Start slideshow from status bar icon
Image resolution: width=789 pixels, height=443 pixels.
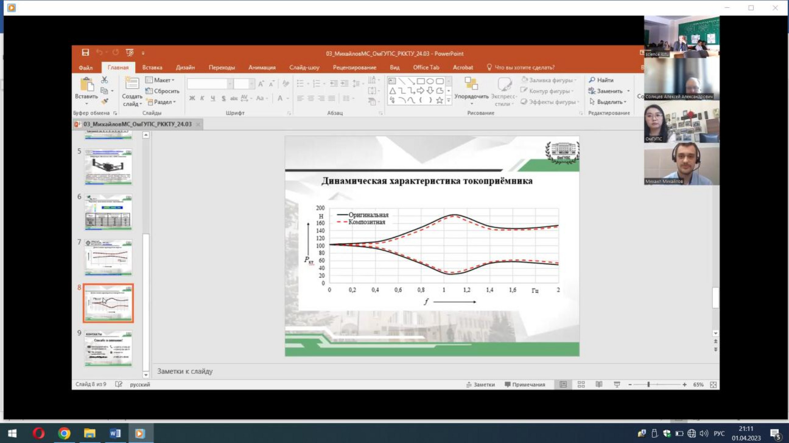coord(617,385)
